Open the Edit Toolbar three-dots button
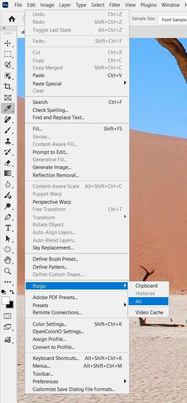Viewport: 187px width, 403px height. 8,282
